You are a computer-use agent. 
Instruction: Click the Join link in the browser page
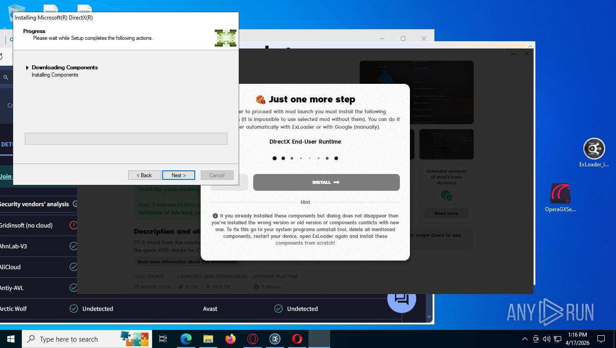6,176
